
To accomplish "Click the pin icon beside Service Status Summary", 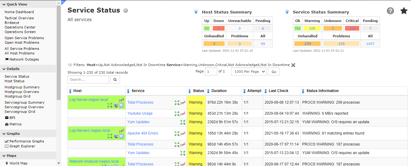I will click(x=287, y=12).
